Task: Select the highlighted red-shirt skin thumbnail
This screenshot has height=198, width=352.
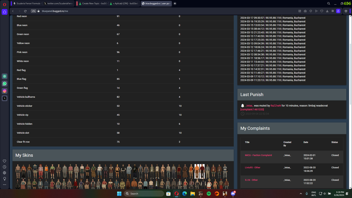Action: click(202, 171)
